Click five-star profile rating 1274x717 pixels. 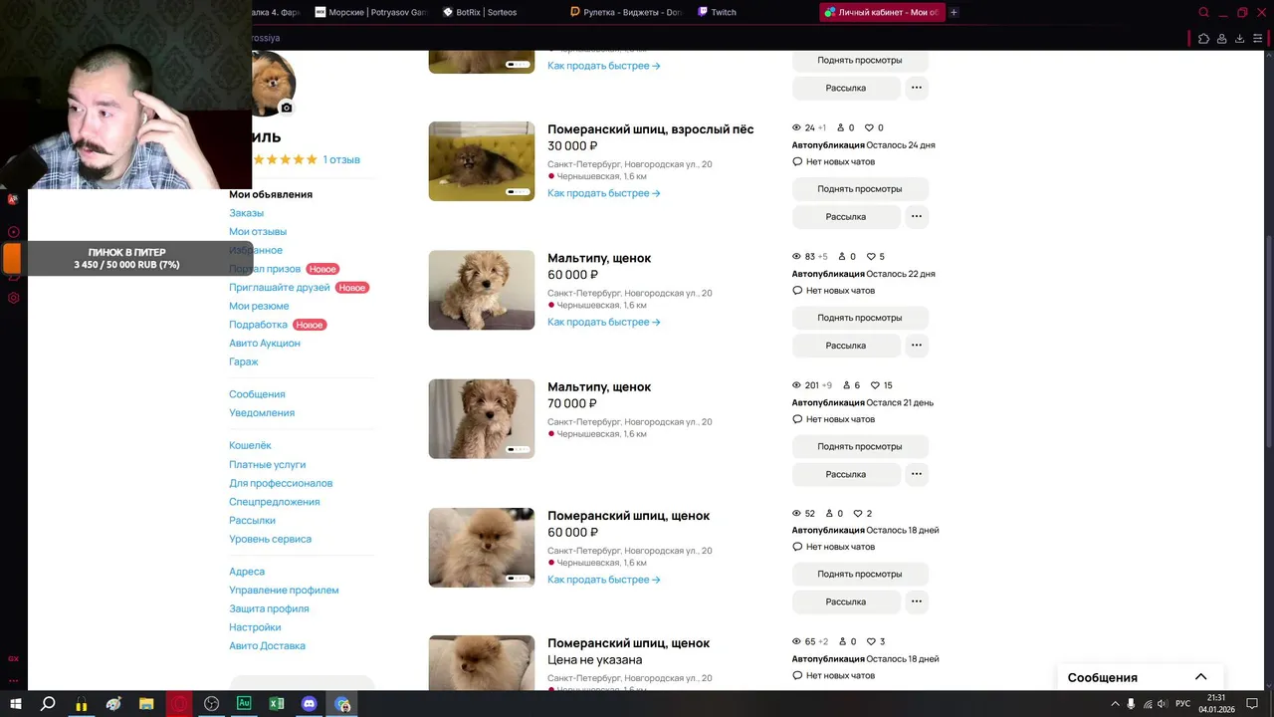[x=285, y=159]
